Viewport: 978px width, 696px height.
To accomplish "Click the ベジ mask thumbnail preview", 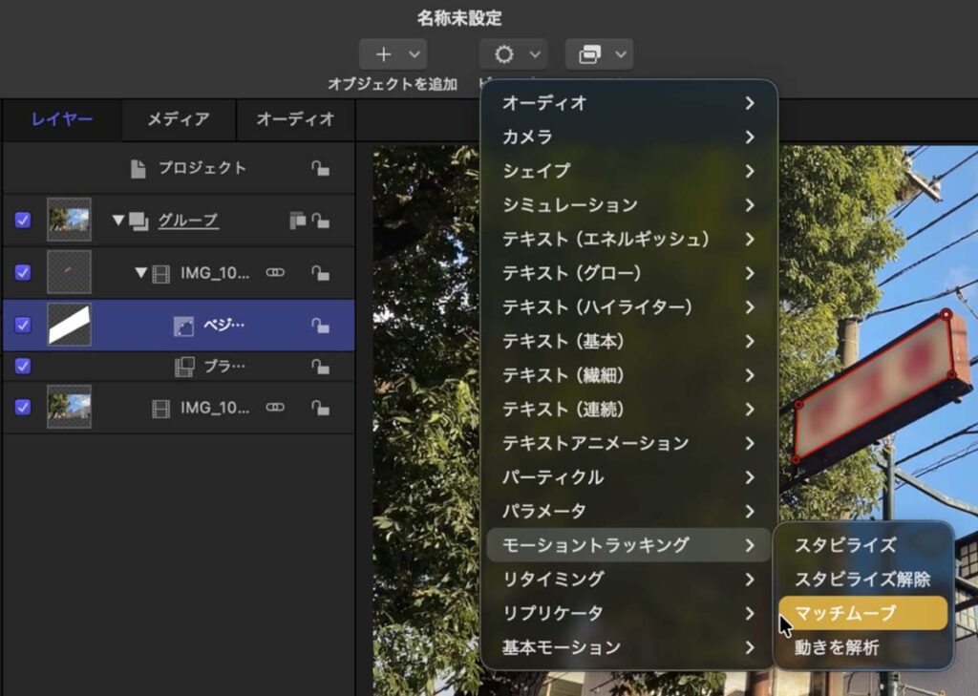I will [x=69, y=326].
